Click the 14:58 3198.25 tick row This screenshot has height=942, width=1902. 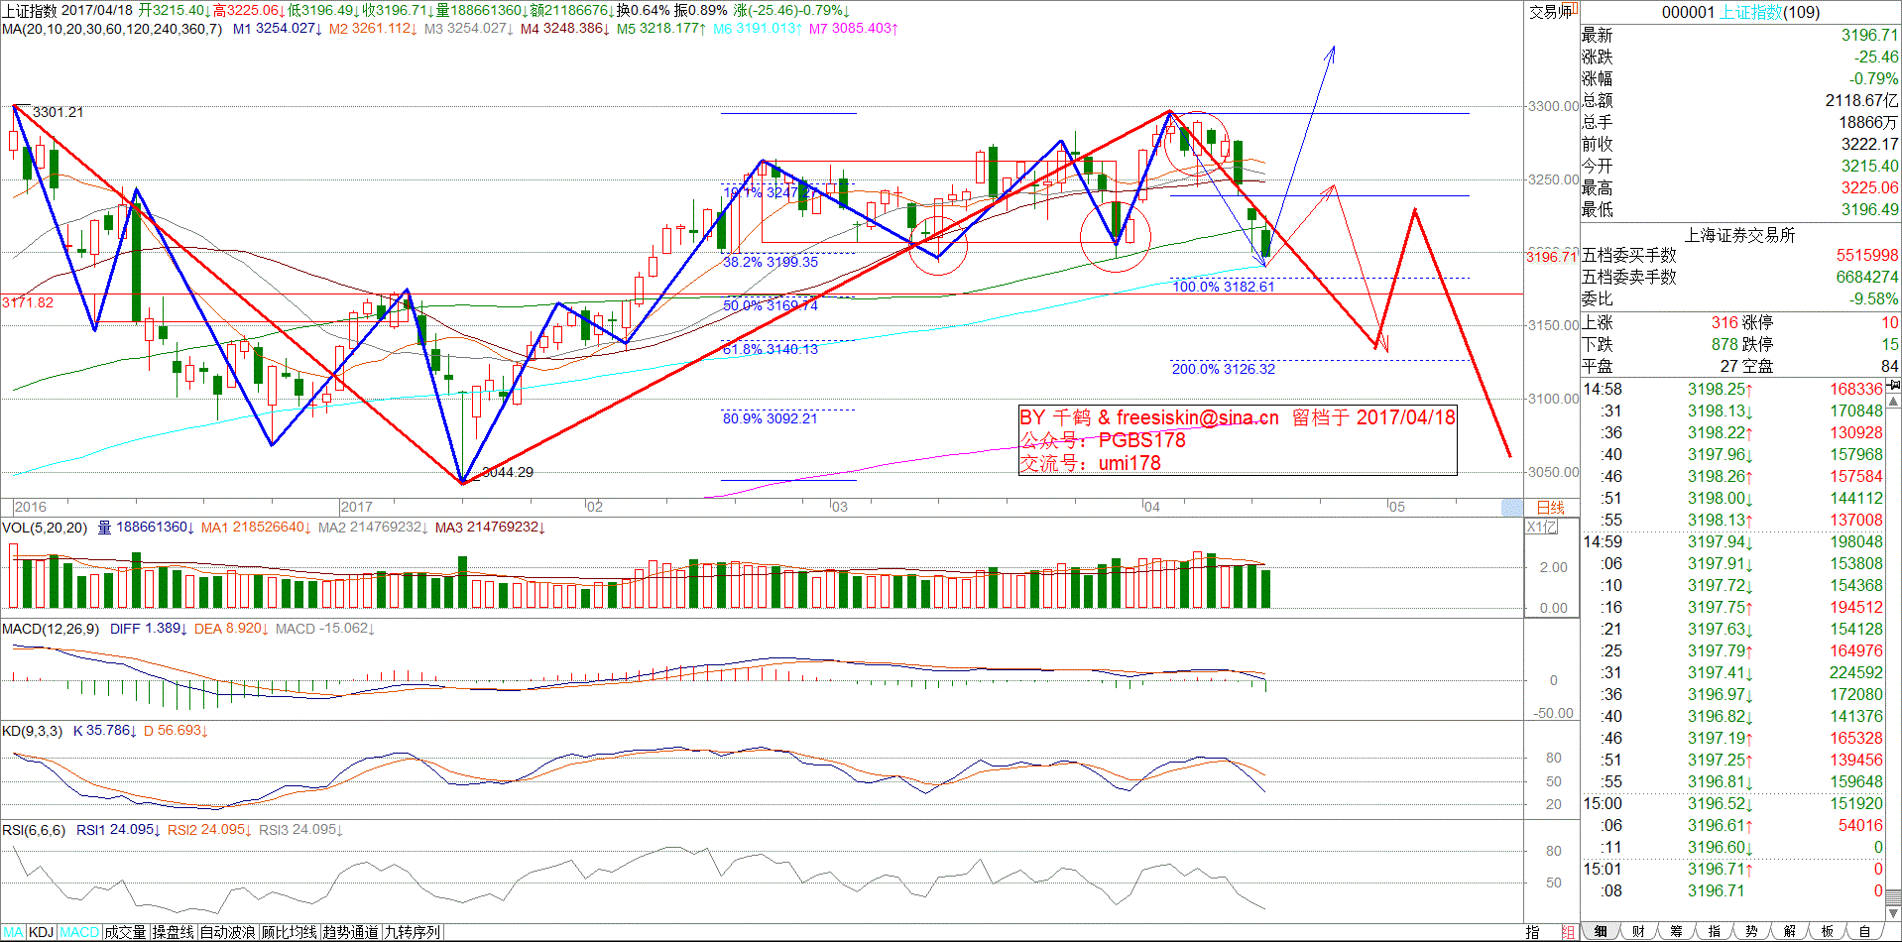point(1733,389)
